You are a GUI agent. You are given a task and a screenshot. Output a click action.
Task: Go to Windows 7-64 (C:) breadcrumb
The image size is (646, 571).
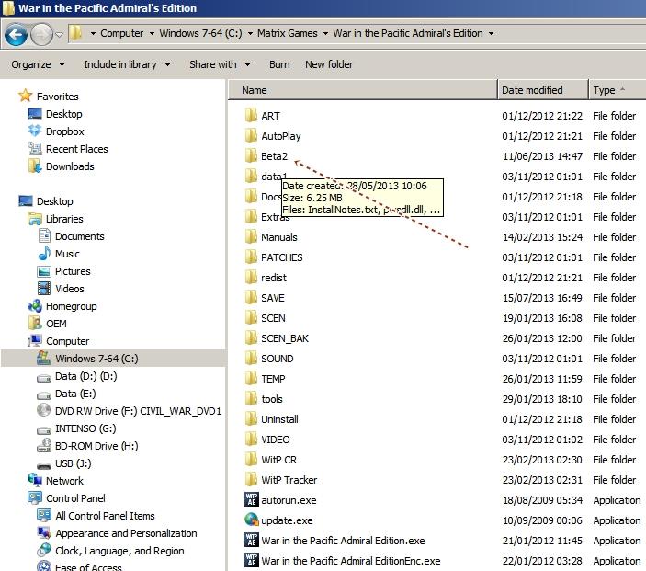(200, 33)
